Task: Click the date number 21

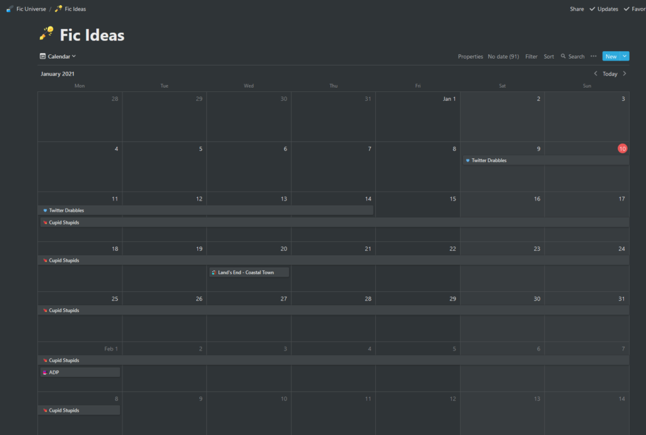Action: pos(368,248)
